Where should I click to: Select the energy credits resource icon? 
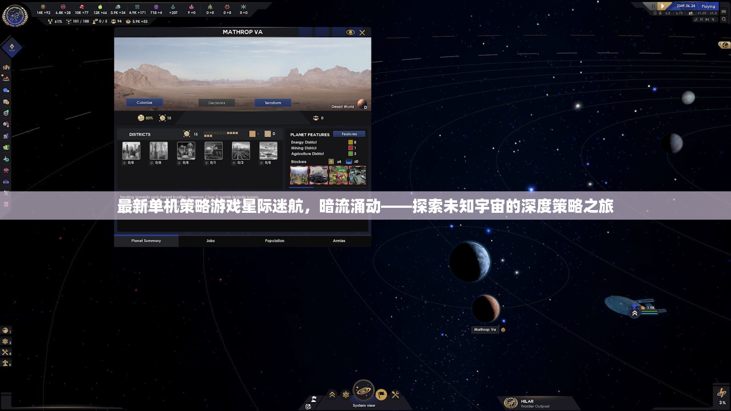(43, 7)
